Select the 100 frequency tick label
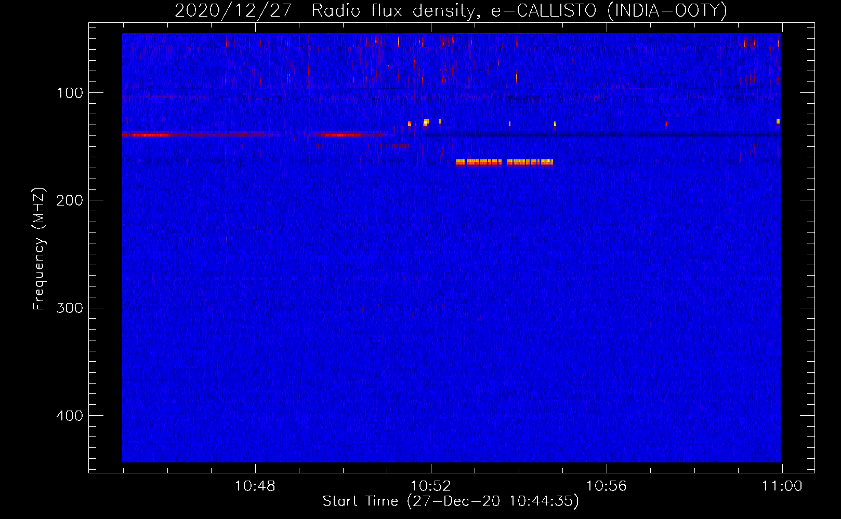The height and width of the screenshot is (519, 841). point(70,93)
